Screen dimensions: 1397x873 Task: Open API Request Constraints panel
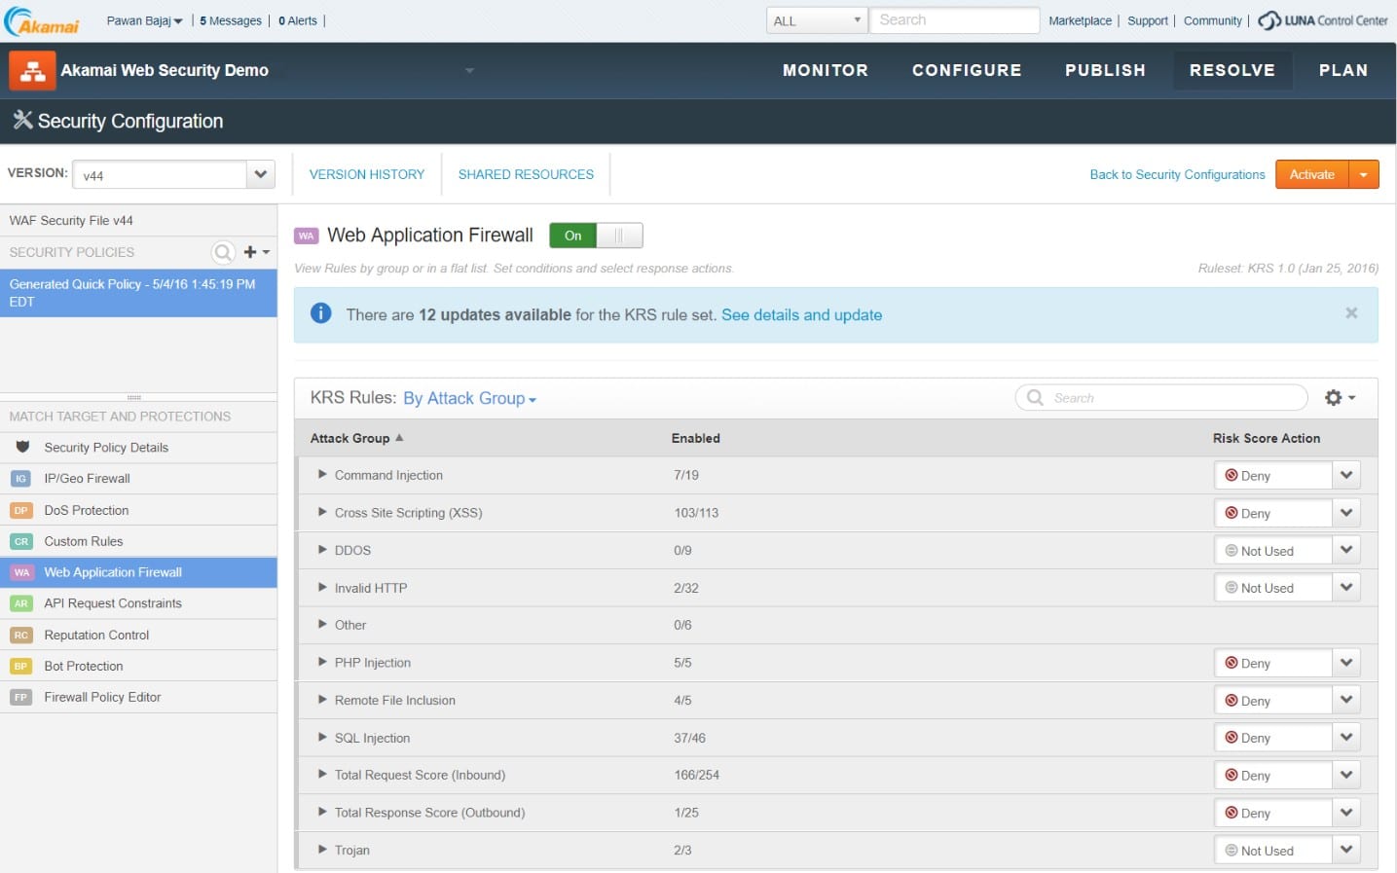[20, 603]
